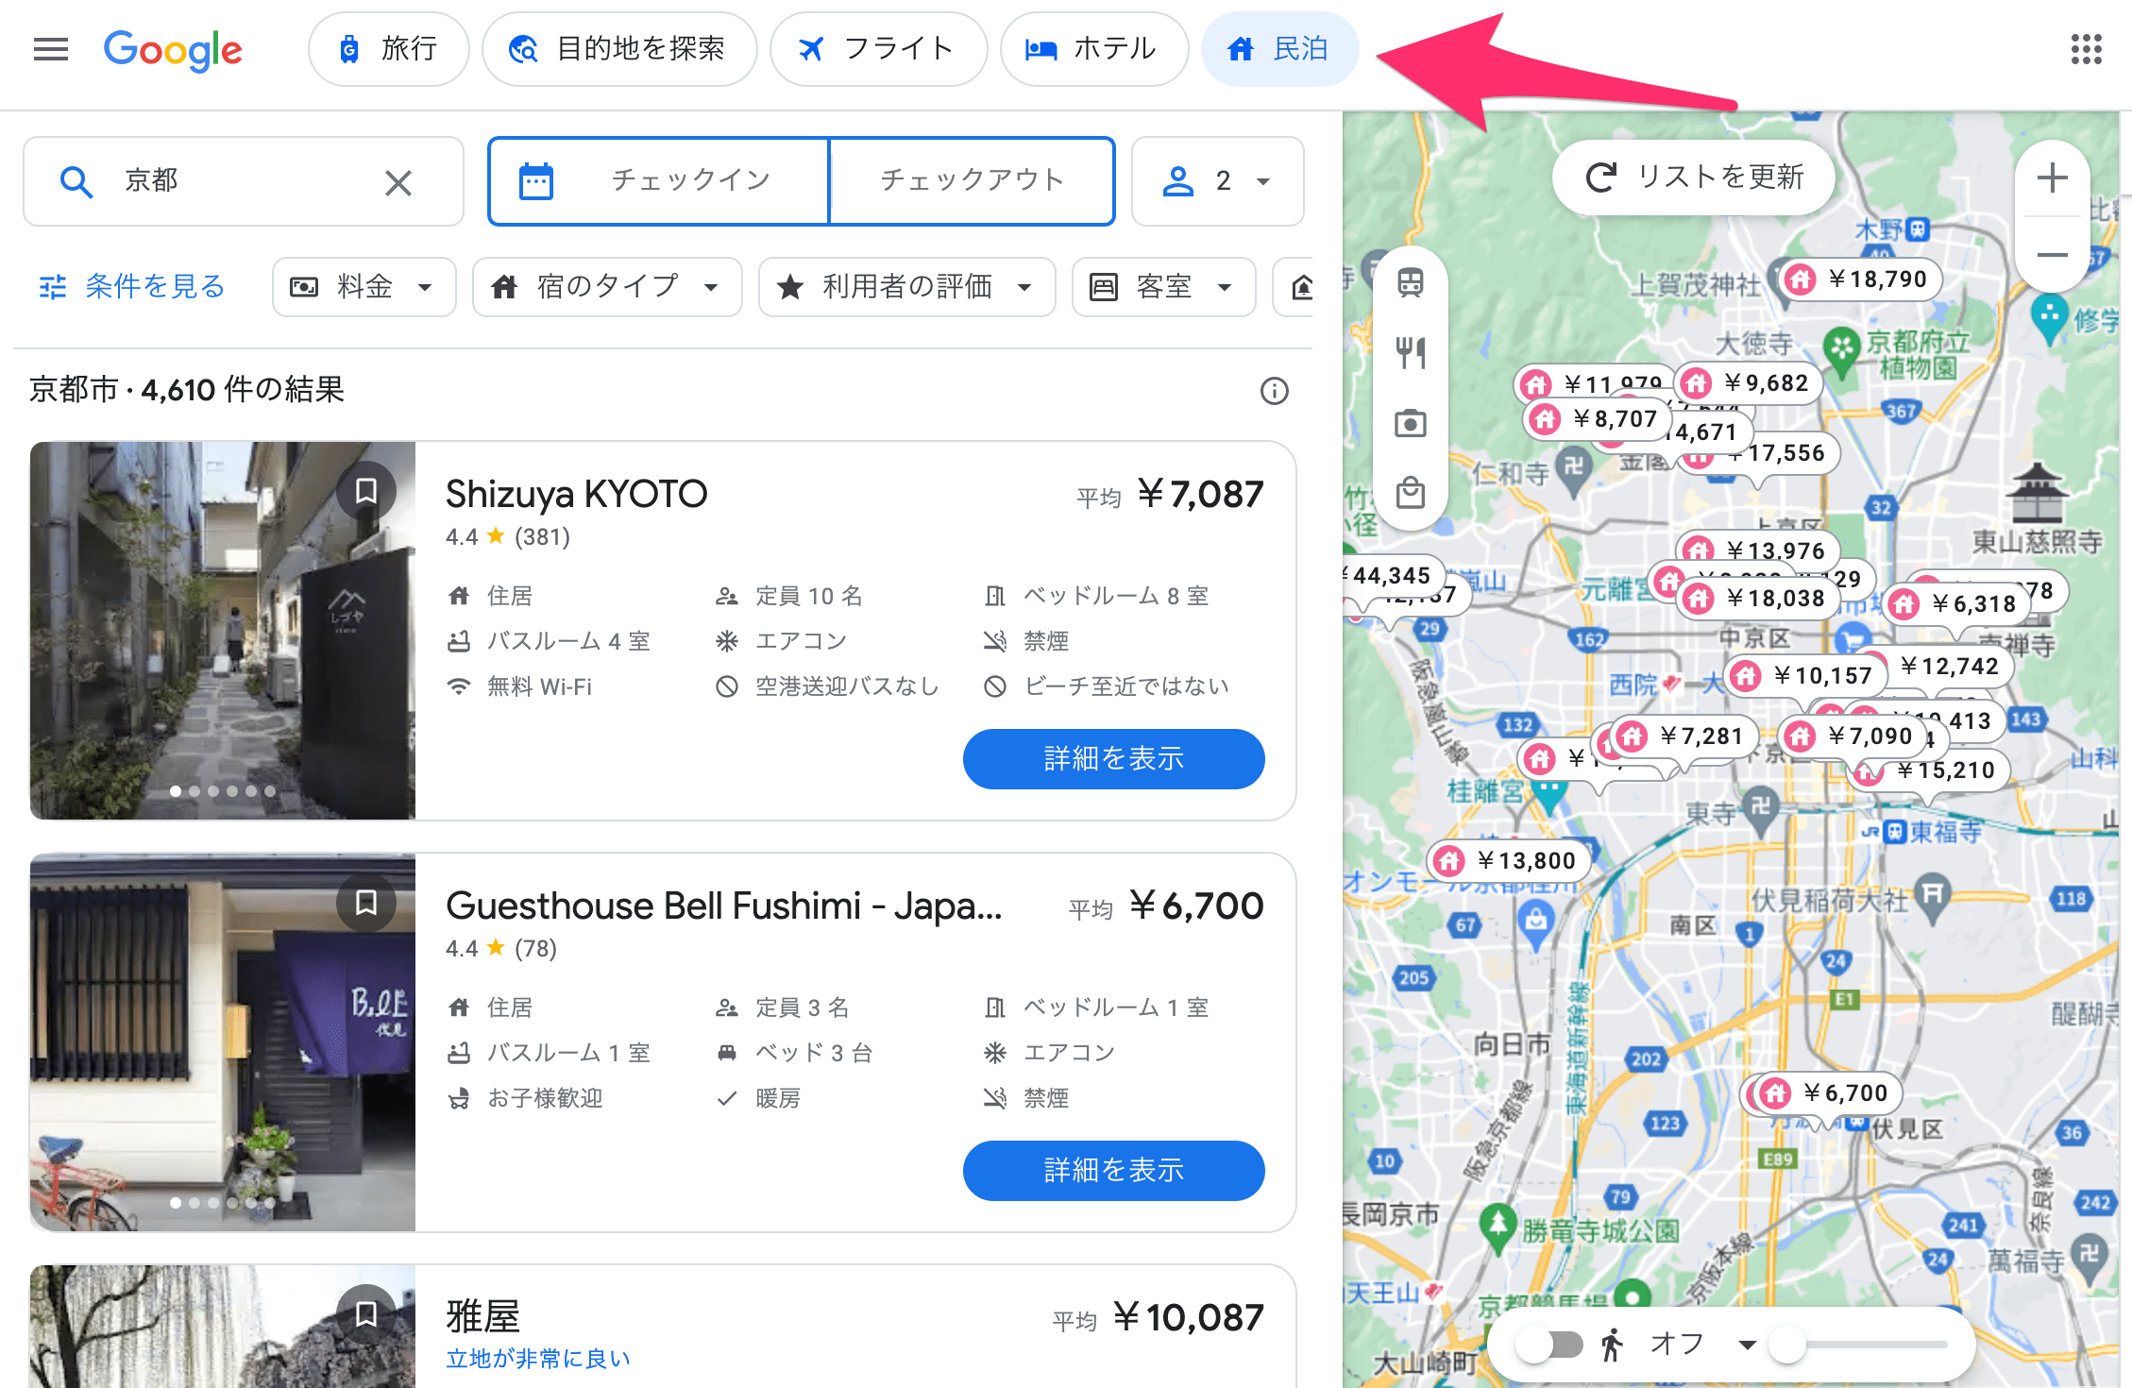The width and height of the screenshot is (2132, 1388).
Task: View details for Shizuya KYOTO
Action: click(1113, 759)
